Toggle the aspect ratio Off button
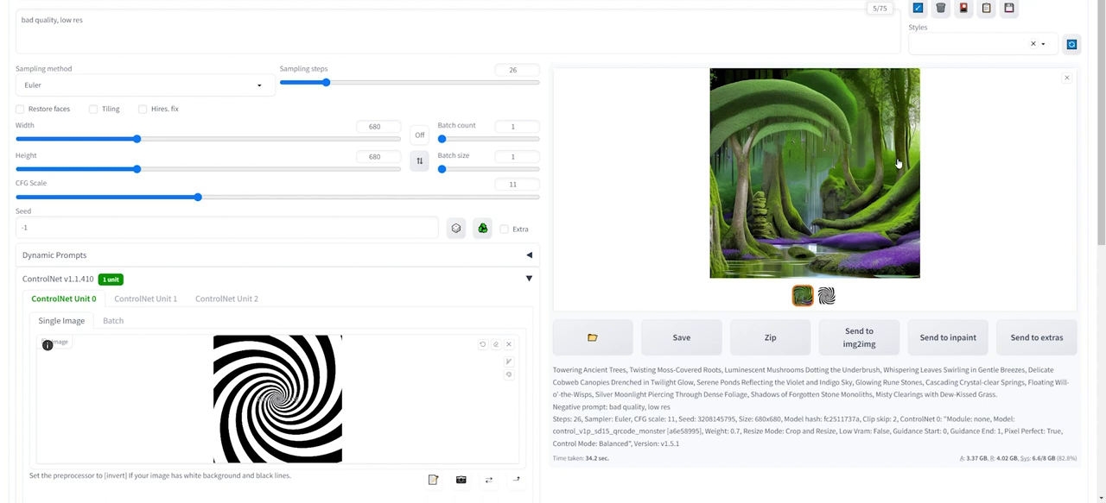The width and height of the screenshot is (1106, 503). [x=420, y=135]
